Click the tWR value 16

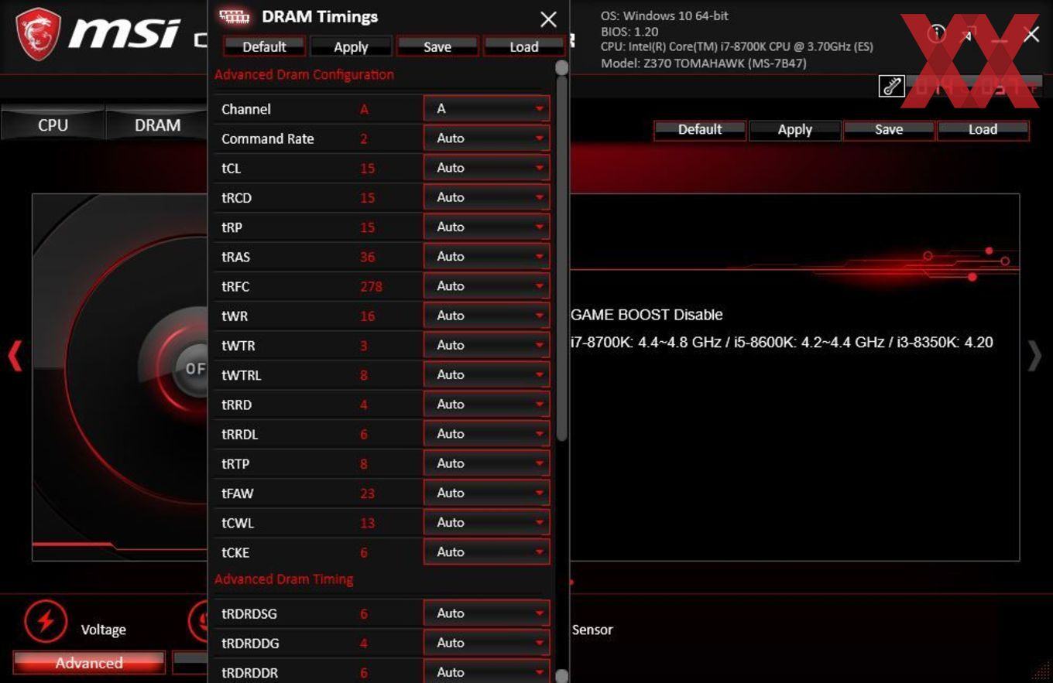[x=367, y=316]
